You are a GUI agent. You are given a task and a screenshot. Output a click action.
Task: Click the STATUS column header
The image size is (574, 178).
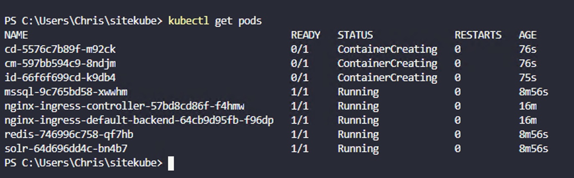(355, 35)
